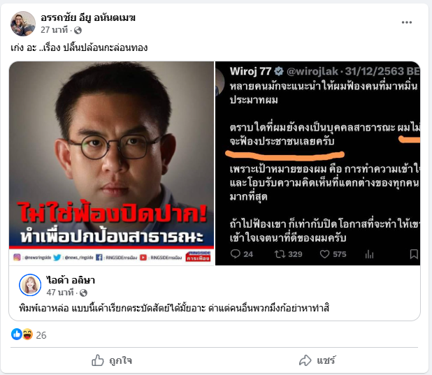Image resolution: width=432 pixels, height=375 pixels.
Task: Click the 27 นาที post timestamp
Action: 54,30
